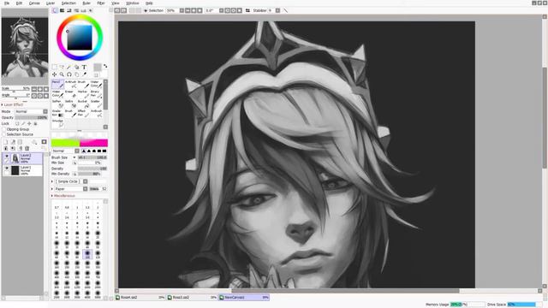The height and width of the screenshot is (308, 548).
Task: Select the Zoom magnifier tool
Action: click(x=62, y=74)
